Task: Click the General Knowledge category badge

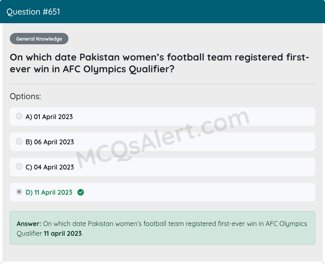Action: 39,39
